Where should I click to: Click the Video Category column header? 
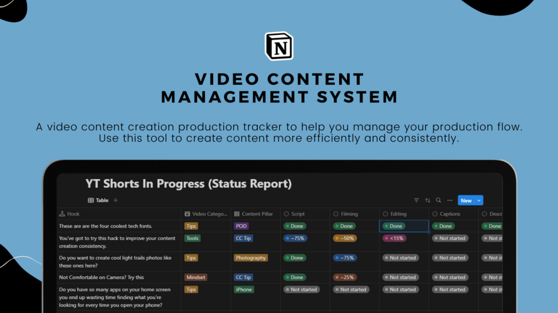(x=206, y=214)
